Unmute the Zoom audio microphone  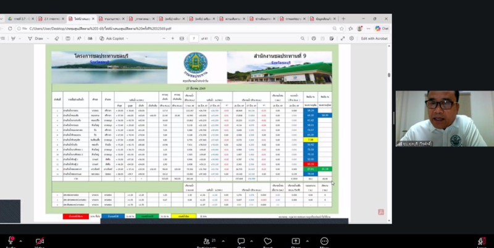(x=10, y=241)
